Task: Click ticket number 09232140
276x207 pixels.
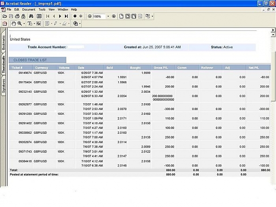Action: pos(25,92)
